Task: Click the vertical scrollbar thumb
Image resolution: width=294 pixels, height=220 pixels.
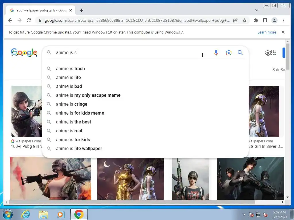Action: pos(287,56)
